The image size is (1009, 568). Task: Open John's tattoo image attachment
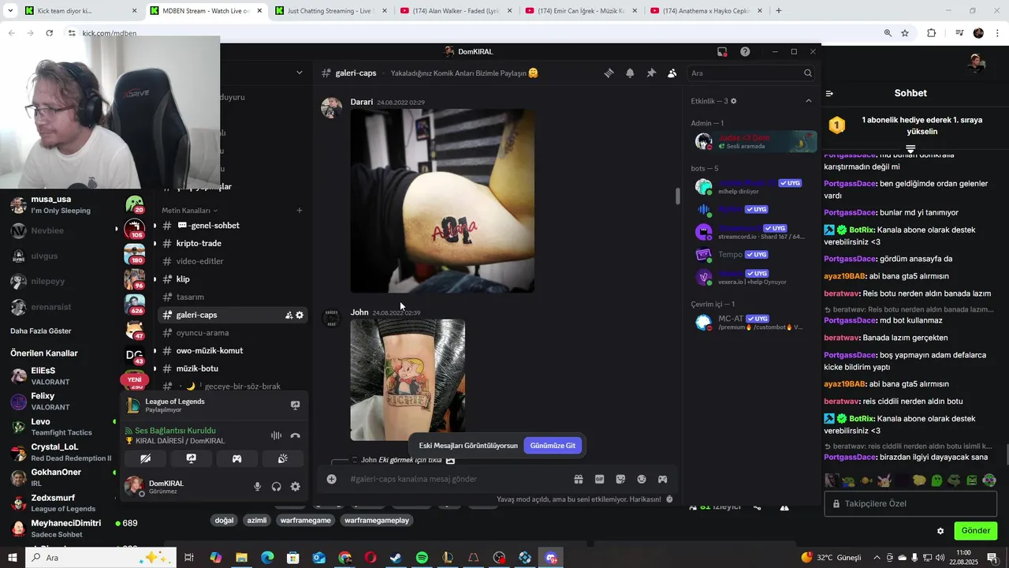pyautogui.click(x=408, y=379)
